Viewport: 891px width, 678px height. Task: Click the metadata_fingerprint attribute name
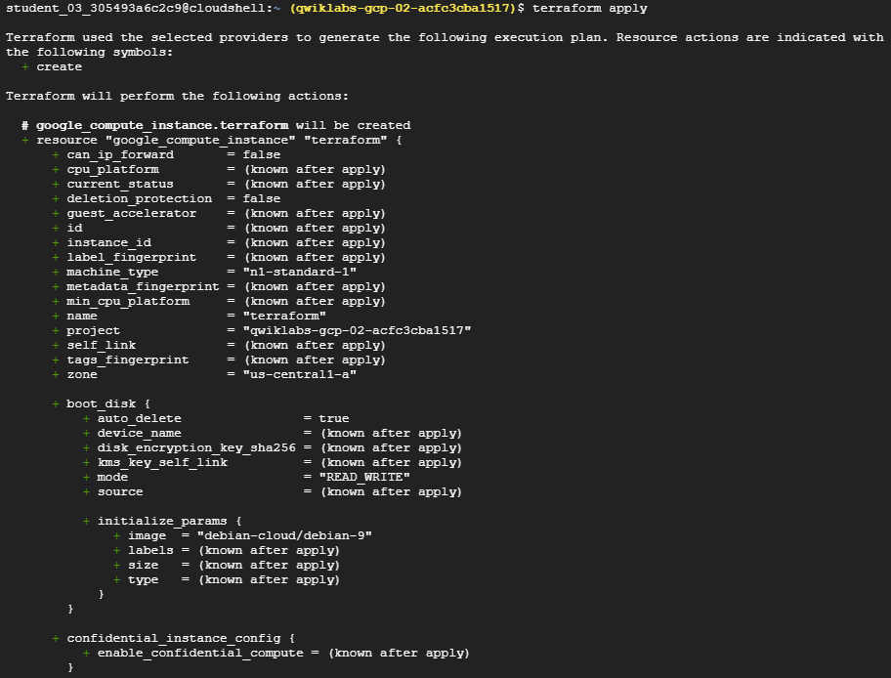point(143,287)
